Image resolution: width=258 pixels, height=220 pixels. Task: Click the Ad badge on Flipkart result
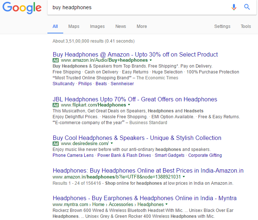(55, 105)
